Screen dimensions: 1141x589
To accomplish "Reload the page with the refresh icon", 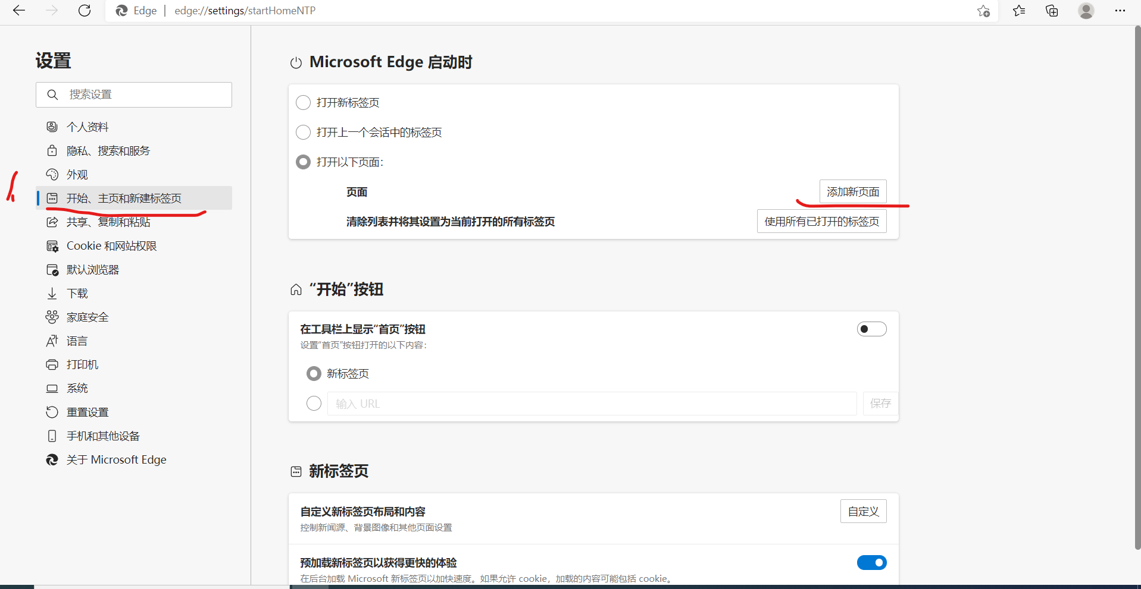I will pos(85,11).
